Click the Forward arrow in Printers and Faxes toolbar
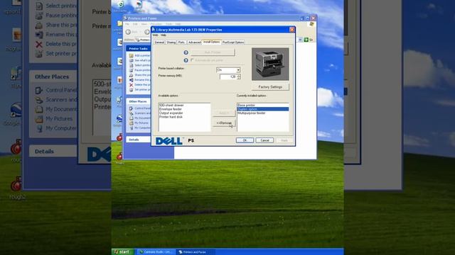The height and width of the screenshot is (255, 455). (x=147, y=32)
